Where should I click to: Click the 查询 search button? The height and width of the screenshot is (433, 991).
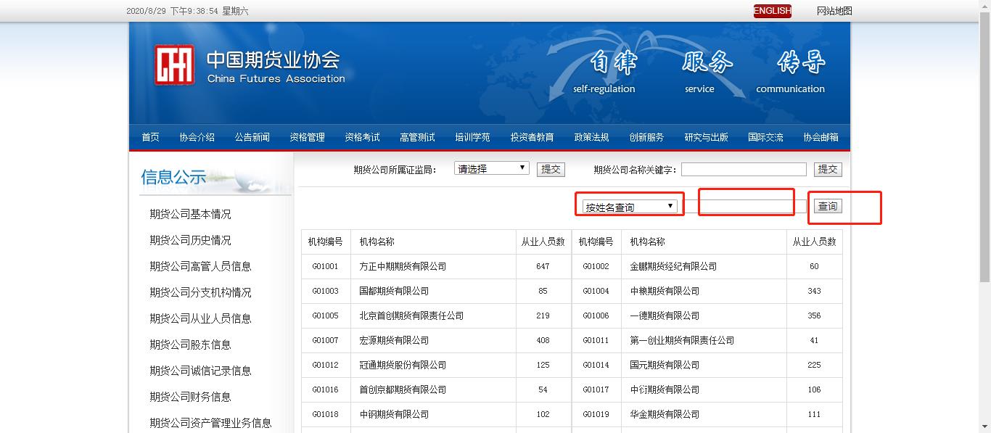(x=828, y=206)
